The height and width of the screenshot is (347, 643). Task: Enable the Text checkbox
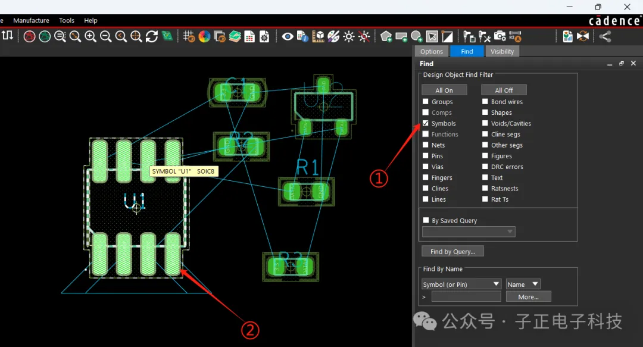click(x=485, y=177)
